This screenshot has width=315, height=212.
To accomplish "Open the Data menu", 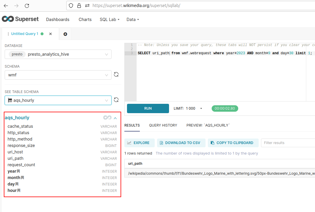I will [x=133, y=20].
